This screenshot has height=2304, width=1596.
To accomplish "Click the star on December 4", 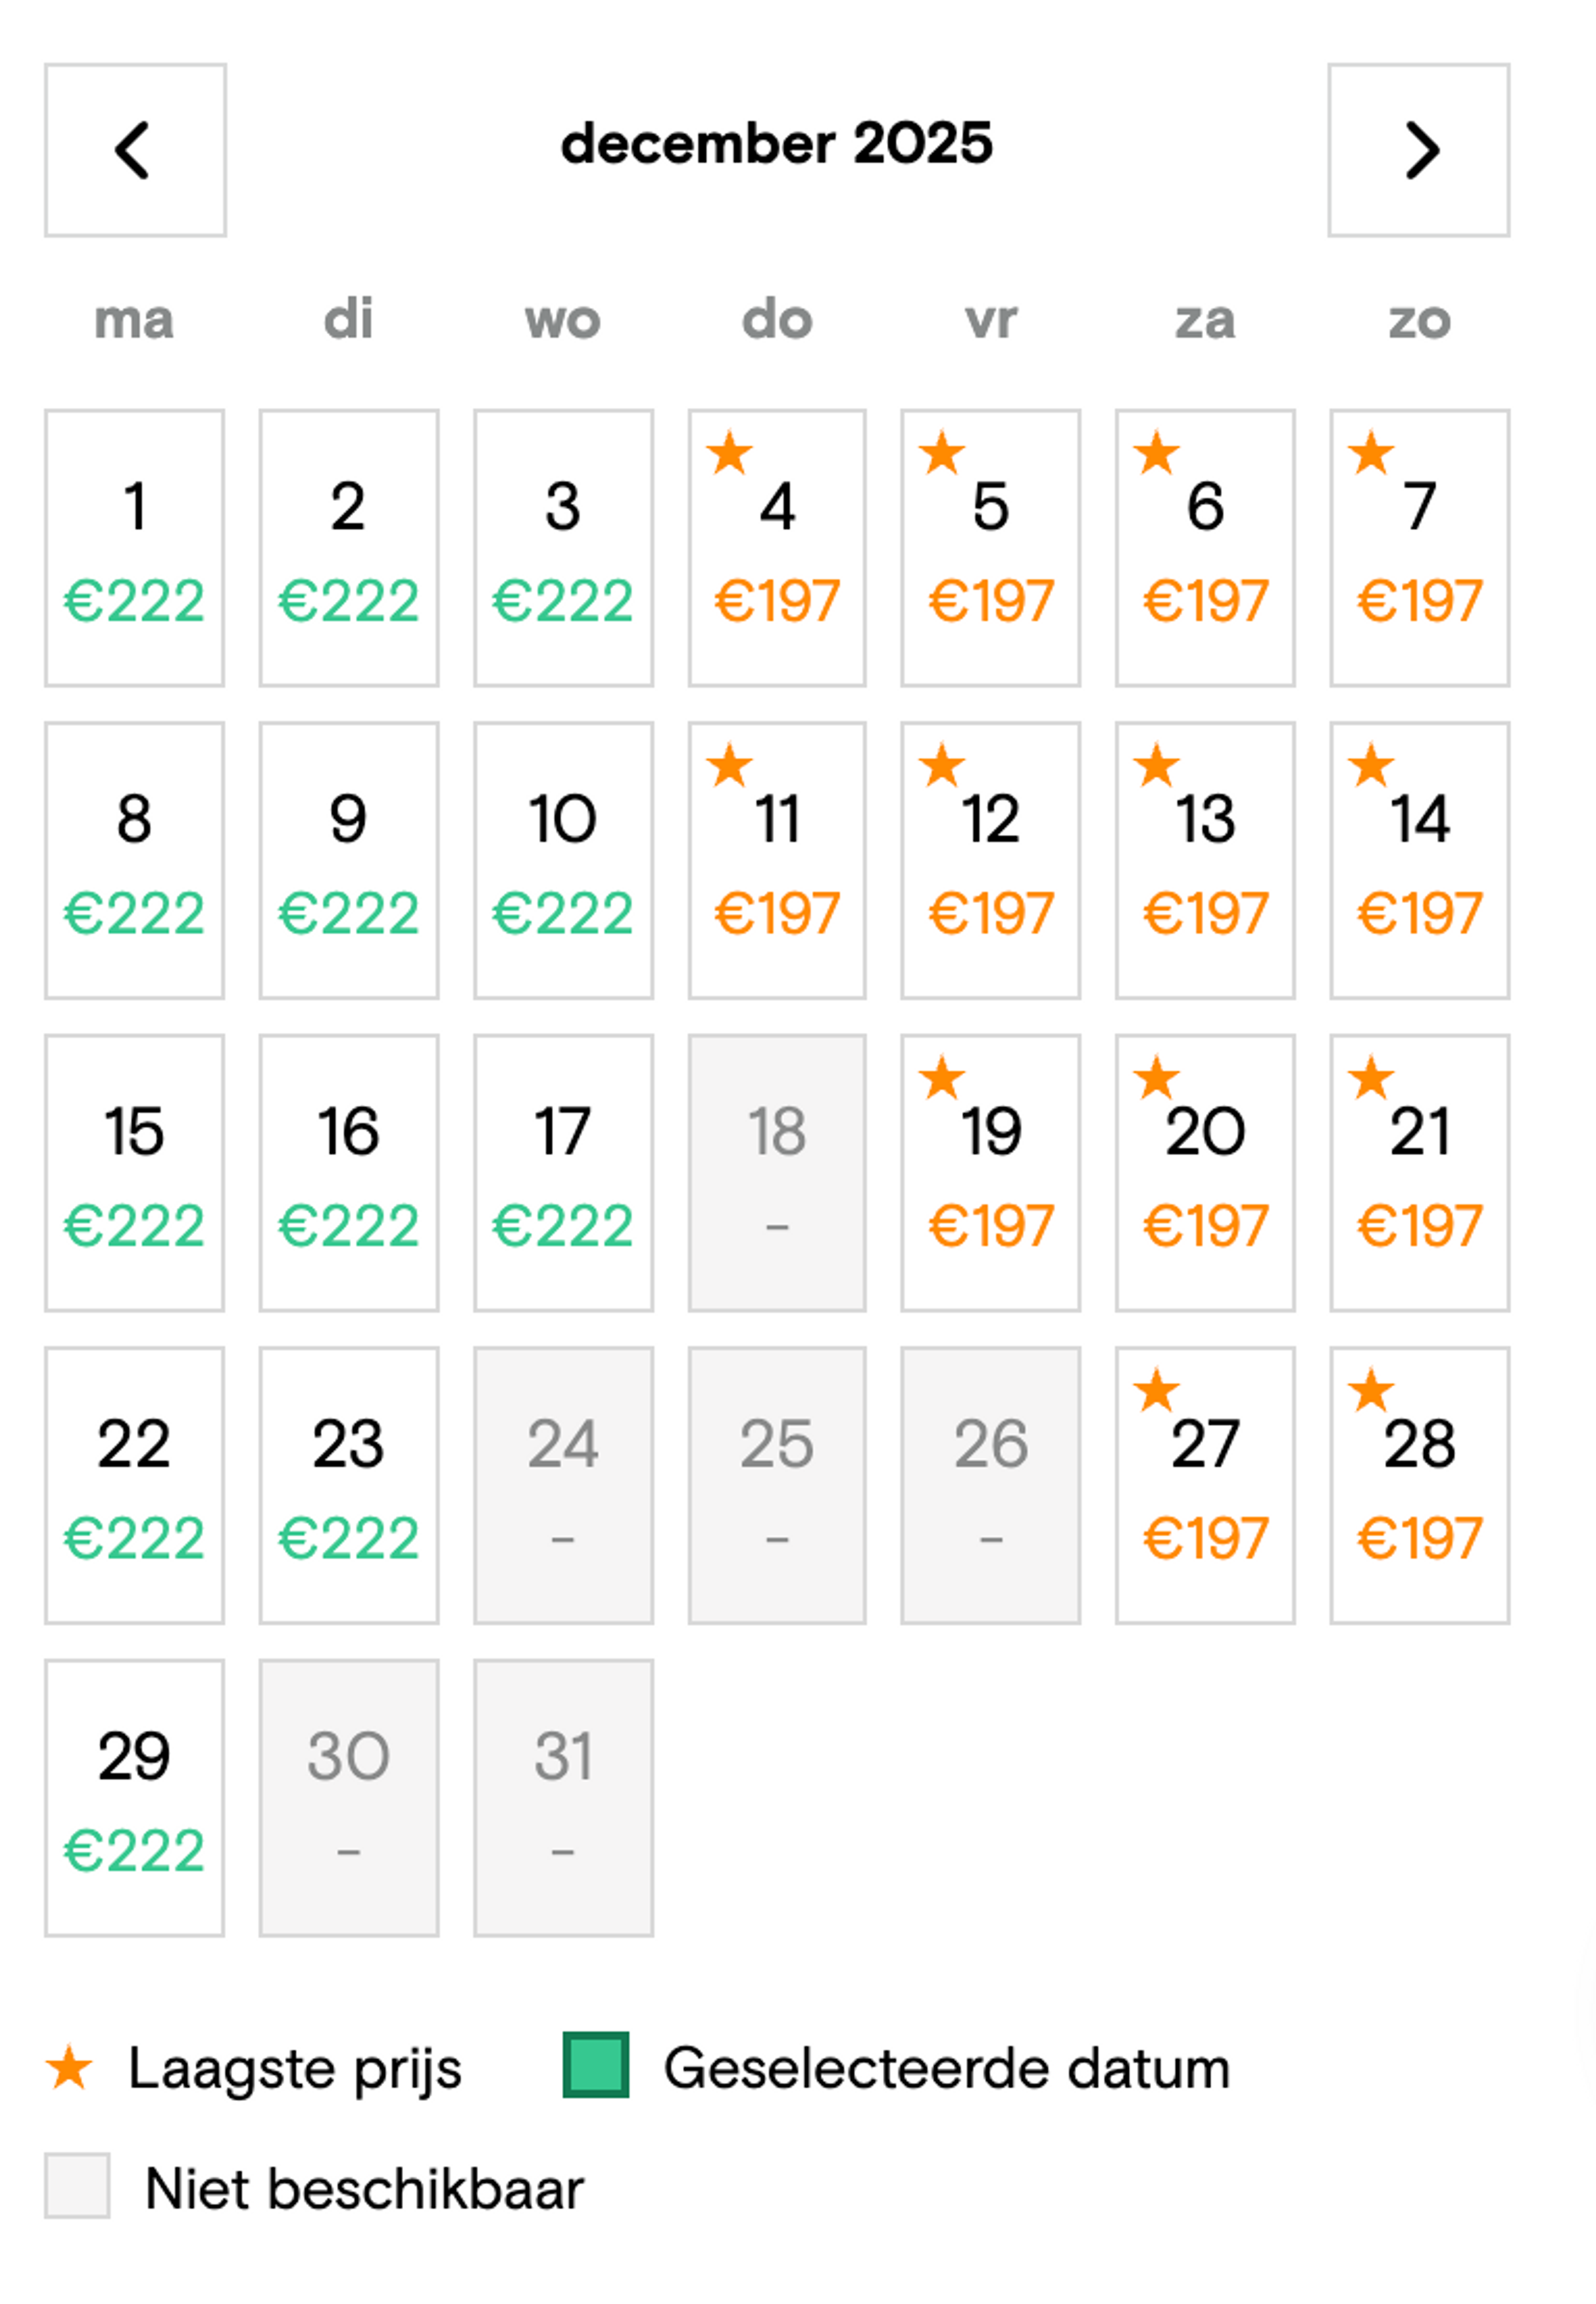I will (729, 453).
